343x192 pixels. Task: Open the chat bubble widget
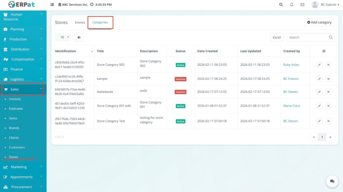tap(332, 181)
